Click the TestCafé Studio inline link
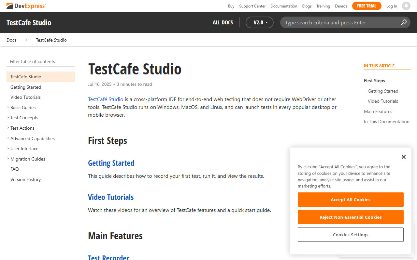The width and height of the screenshot is (417, 260). click(106, 99)
